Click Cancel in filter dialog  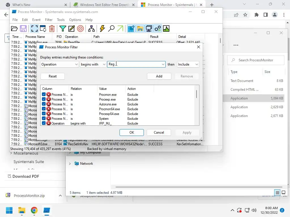point(159,133)
